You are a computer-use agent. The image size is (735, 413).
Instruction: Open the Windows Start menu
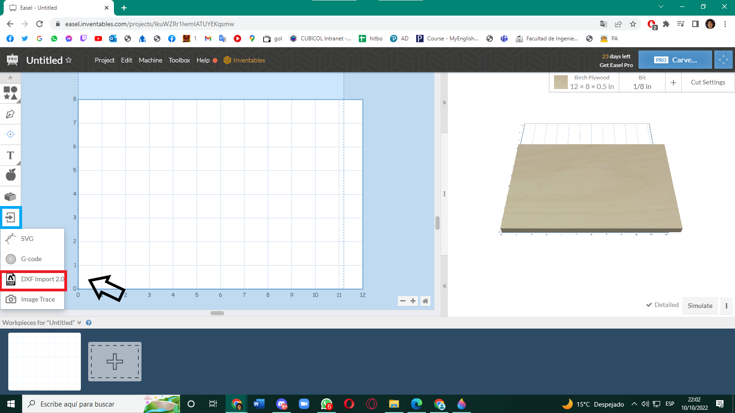coord(11,404)
